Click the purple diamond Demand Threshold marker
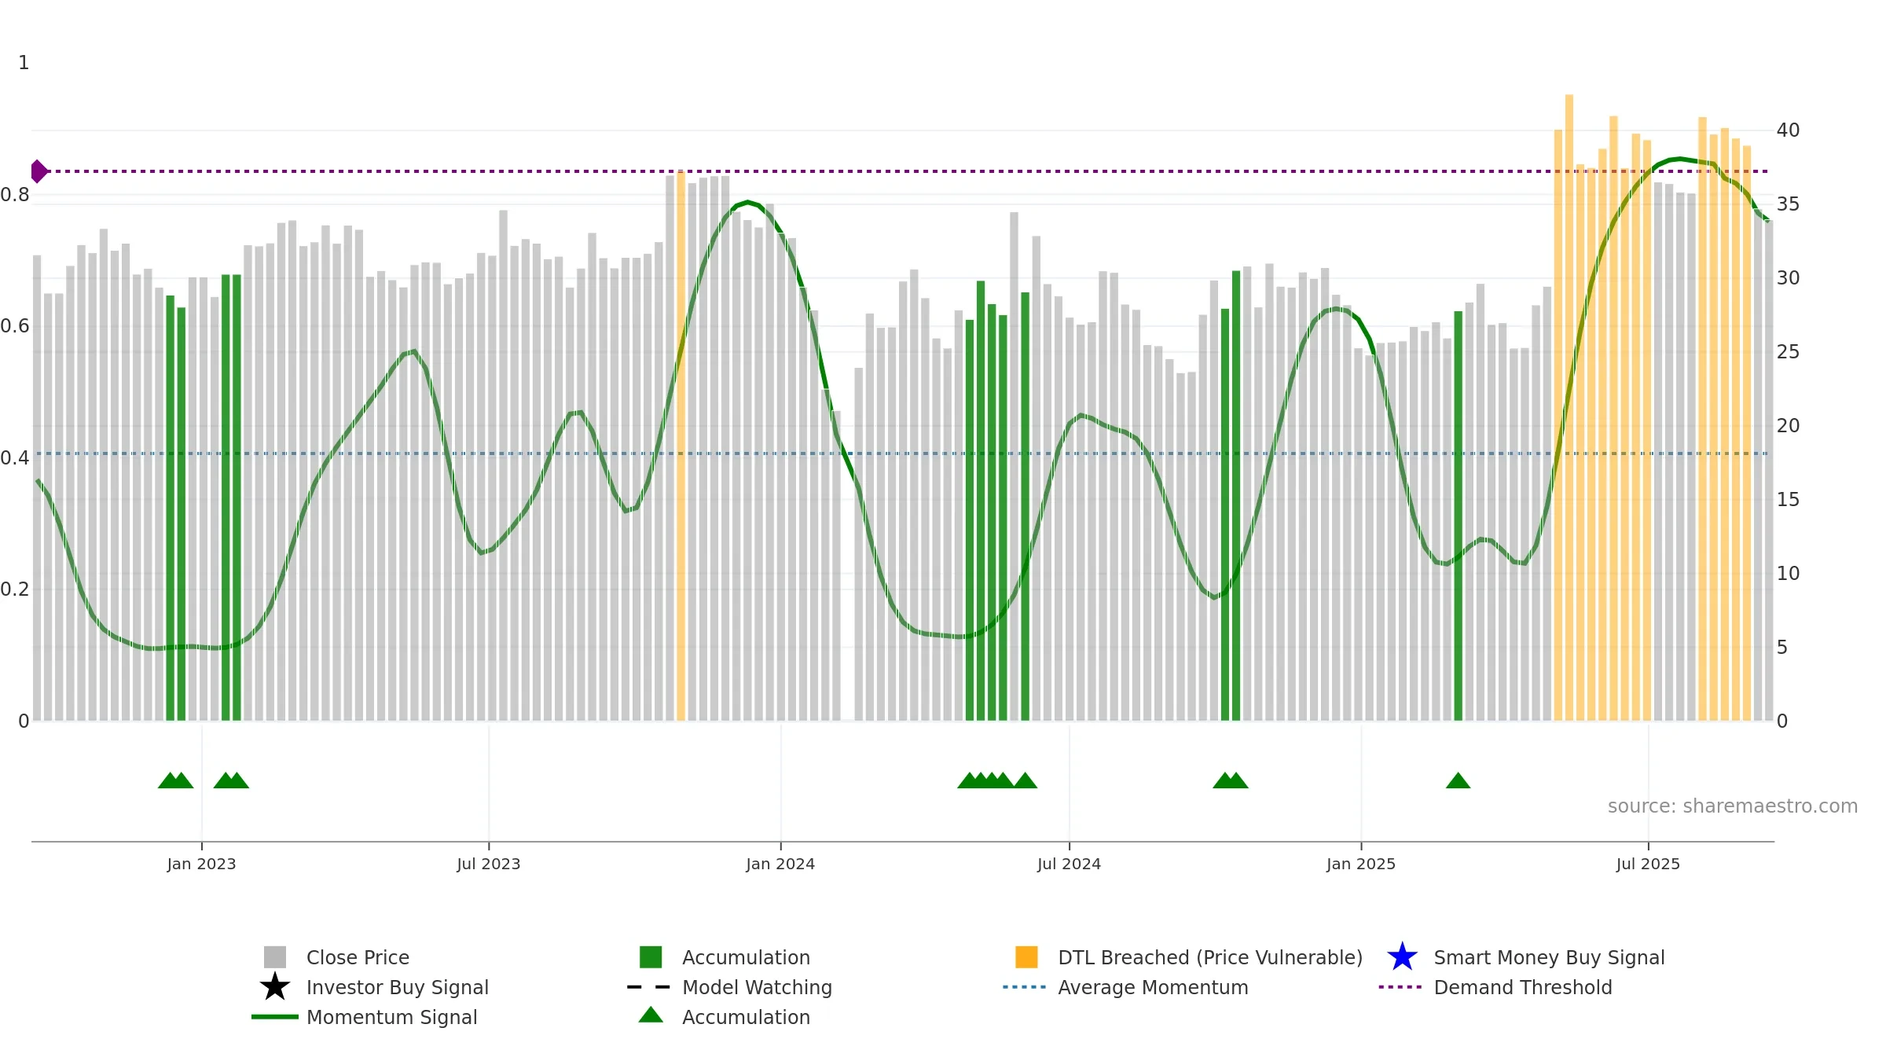 click(x=39, y=171)
